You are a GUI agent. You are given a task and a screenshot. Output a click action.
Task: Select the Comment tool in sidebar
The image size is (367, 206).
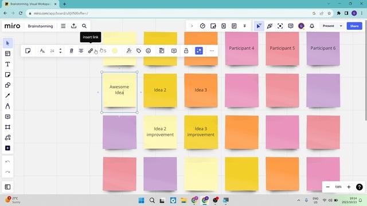pyautogui.click(x=7, y=117)
